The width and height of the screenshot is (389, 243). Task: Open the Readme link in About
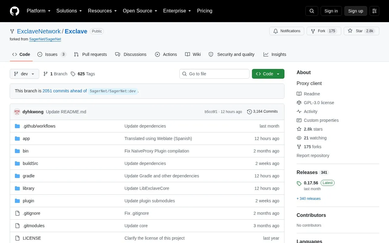[308, 94]
